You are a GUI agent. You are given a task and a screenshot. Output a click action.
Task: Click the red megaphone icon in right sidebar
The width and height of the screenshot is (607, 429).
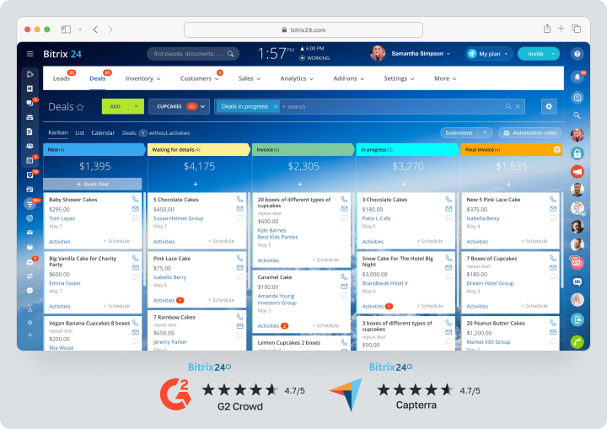(577, 172)
